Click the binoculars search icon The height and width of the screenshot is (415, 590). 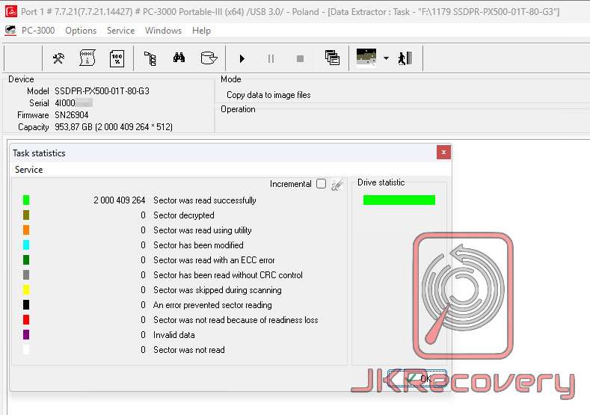[179, 58]
